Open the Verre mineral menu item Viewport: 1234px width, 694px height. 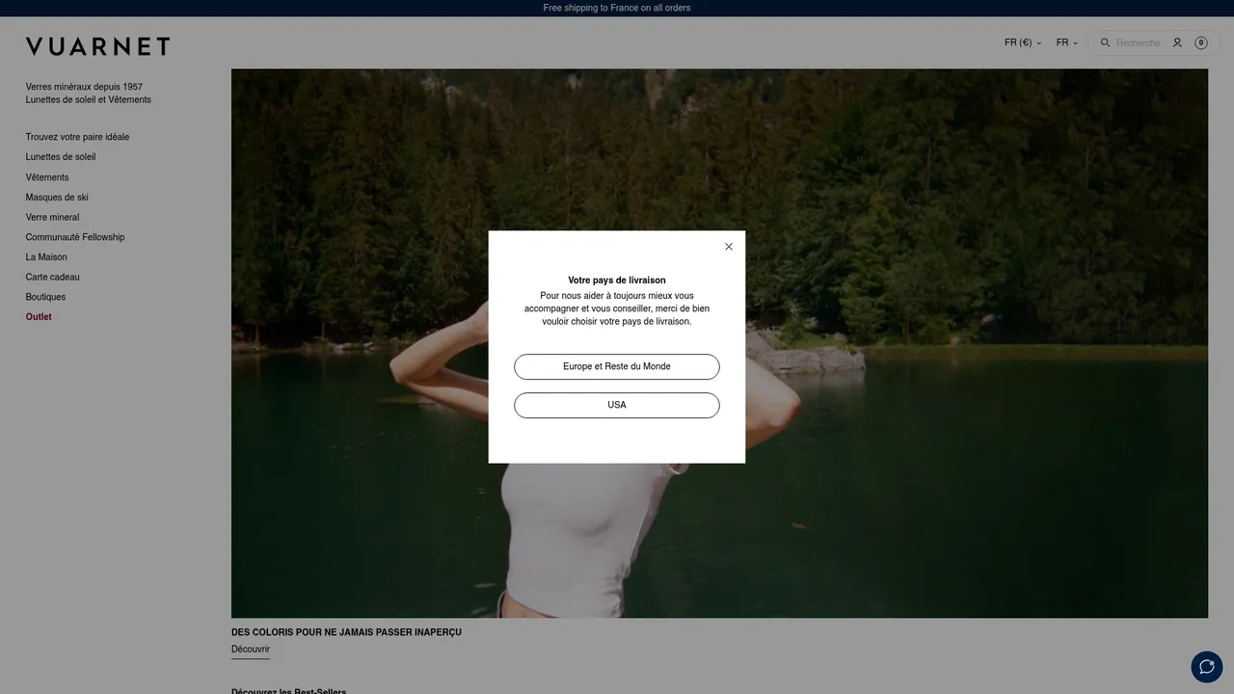point(52,217)
